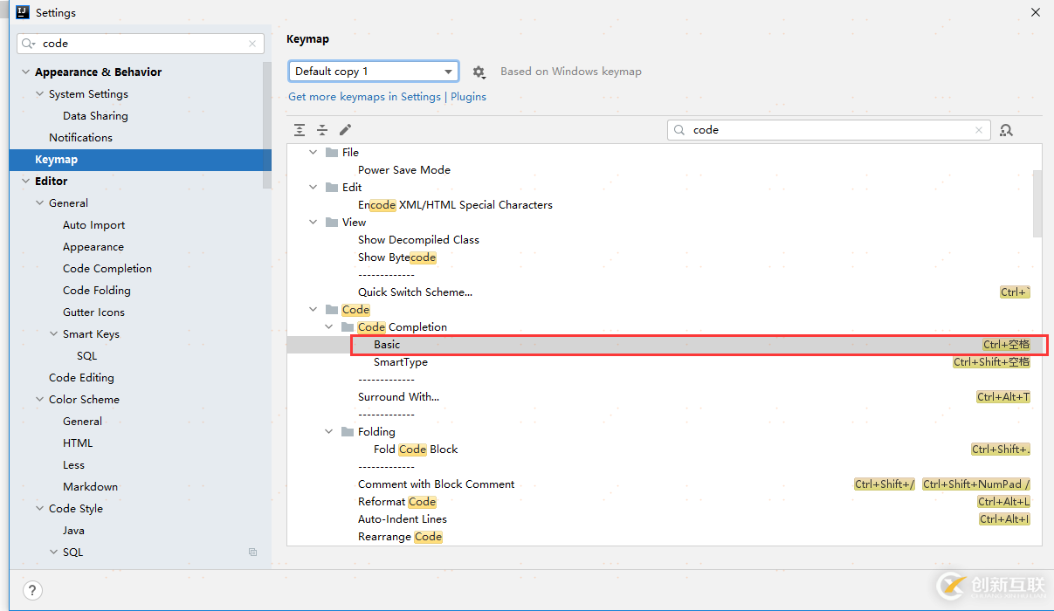Screen dimensions: 1054x611
Task: Click the help question mark button
Action: [x=31, y=590]
